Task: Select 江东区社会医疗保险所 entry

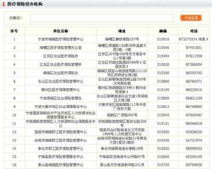Action: [x=61, y=56]
